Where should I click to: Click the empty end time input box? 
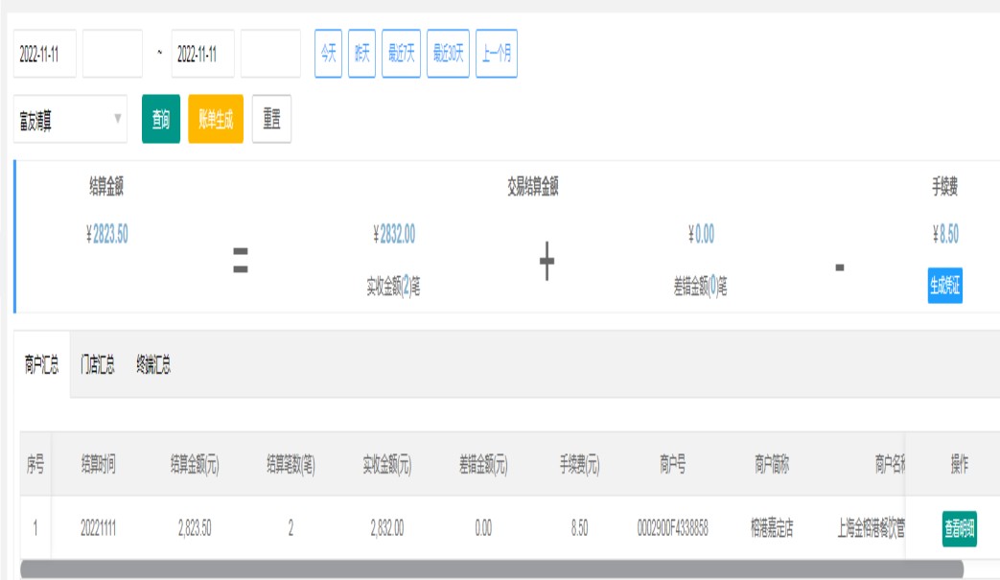(x=270, y=54)
